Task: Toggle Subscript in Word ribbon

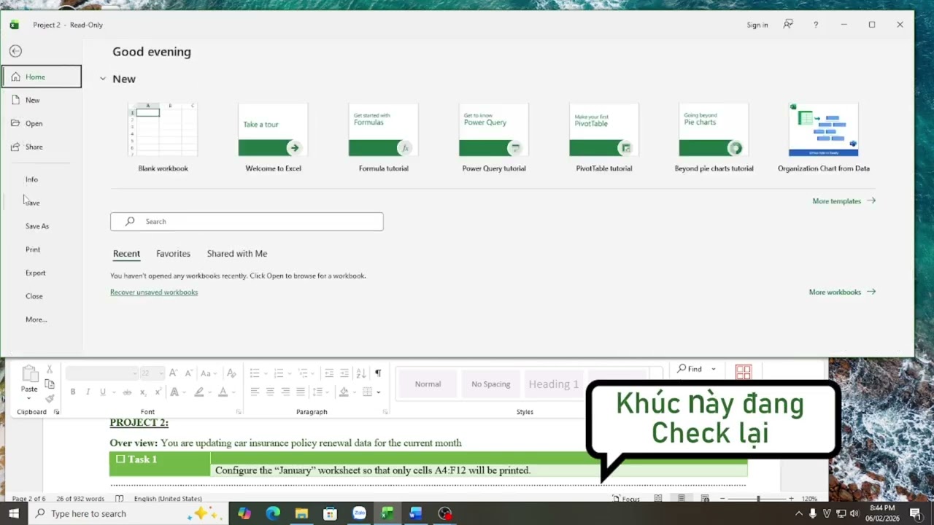Action: coord(143,392)
